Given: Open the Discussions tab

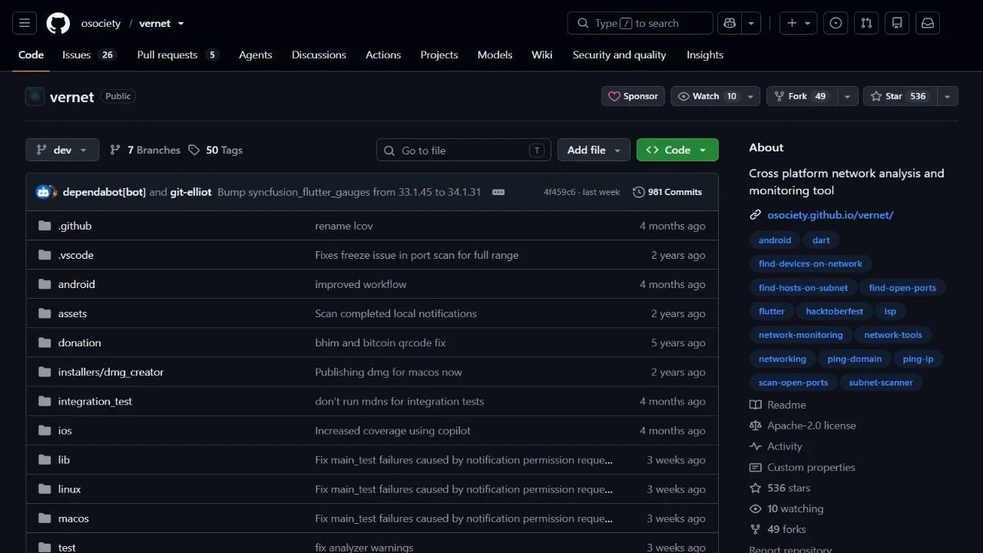Looking at the screenshot, I should coord(319,55).
